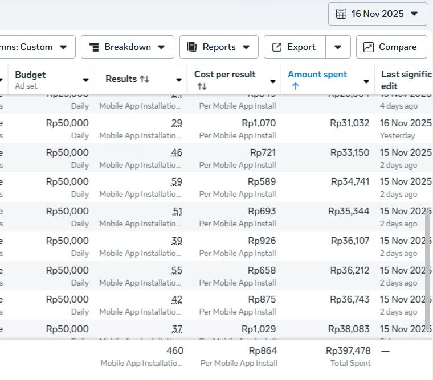
Task: Click the Compare button
Action: (x=391, y=47)
